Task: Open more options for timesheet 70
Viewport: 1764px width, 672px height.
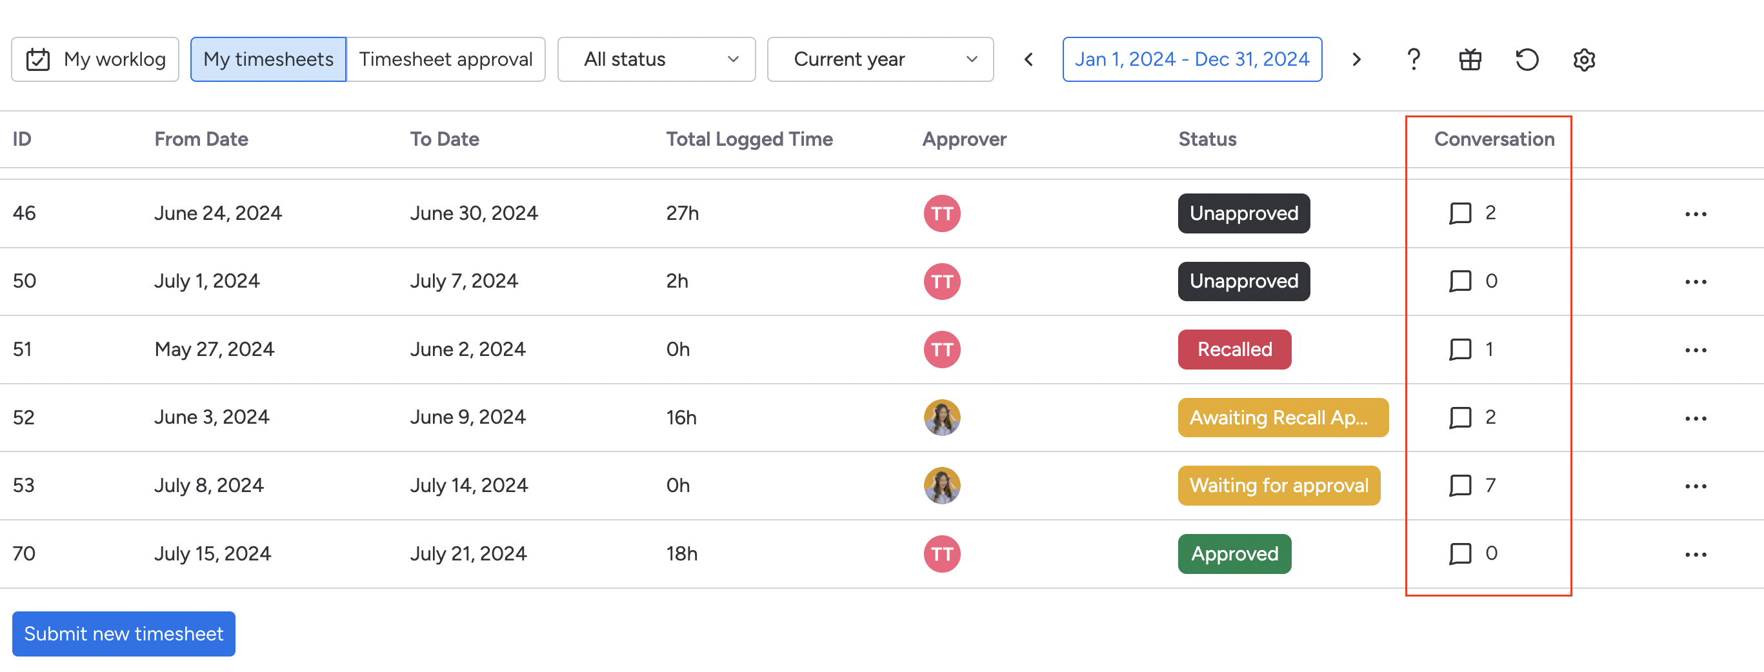Action: (x=1696, y=554)
